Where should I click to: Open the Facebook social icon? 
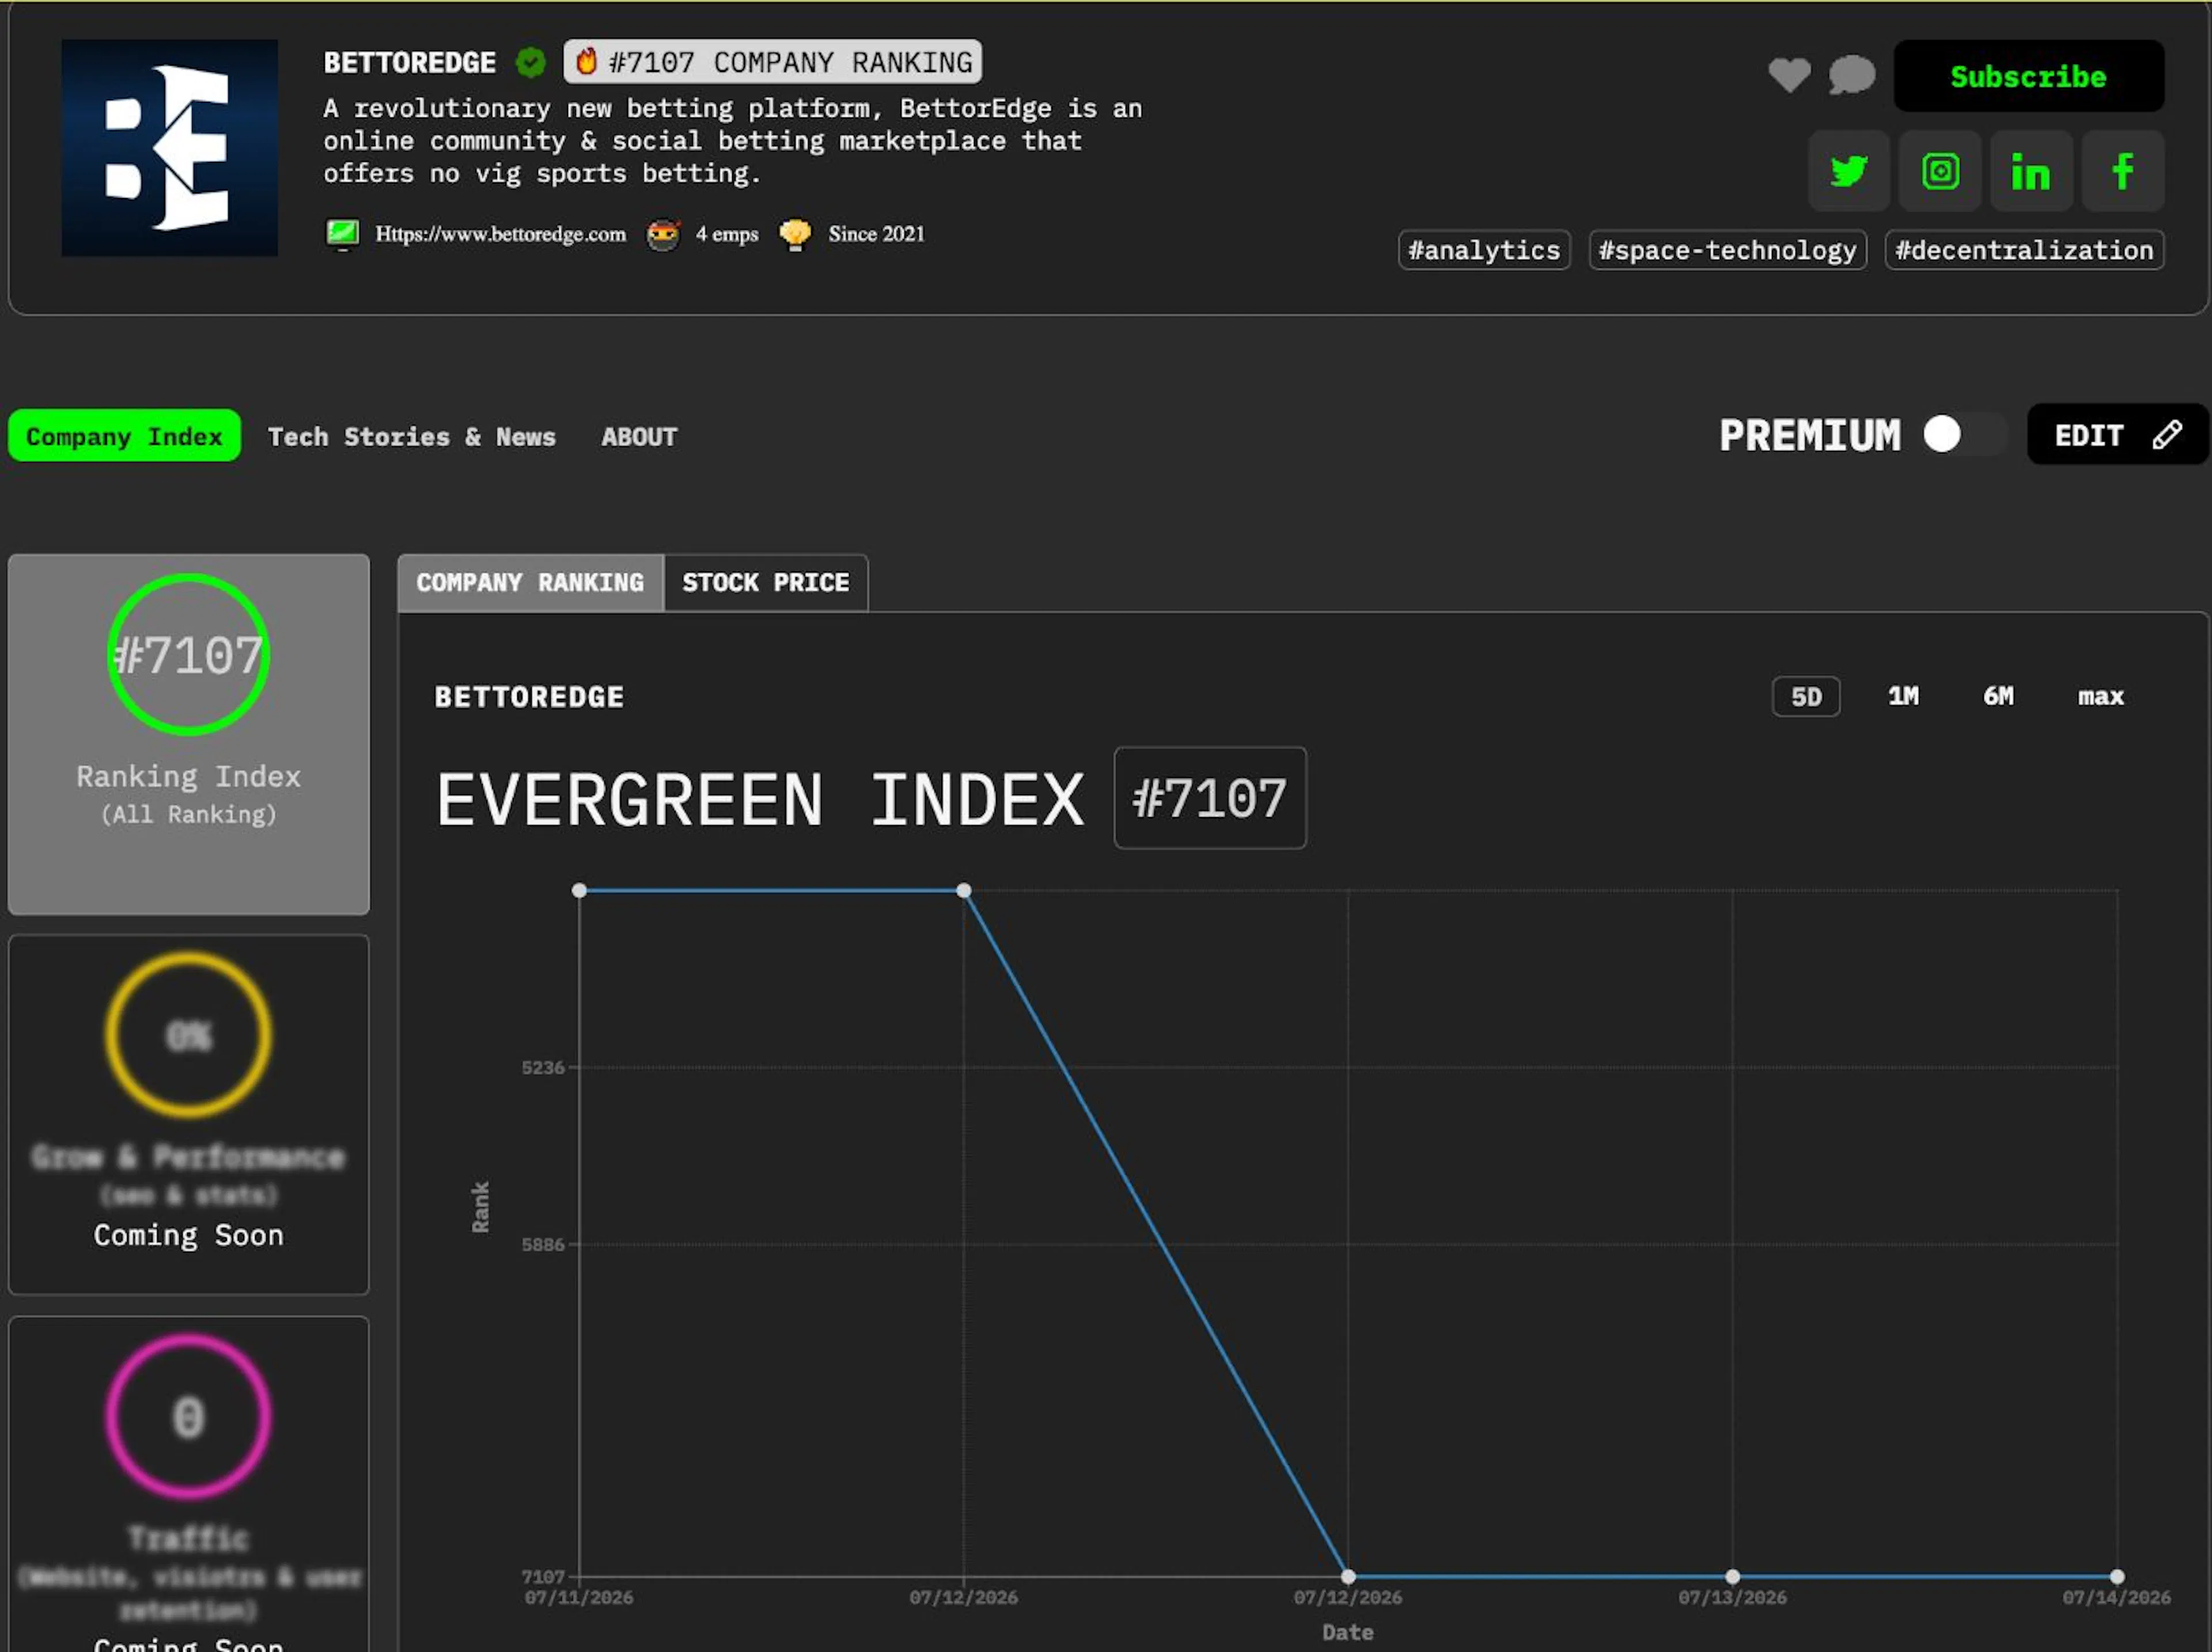[2122, 171]
